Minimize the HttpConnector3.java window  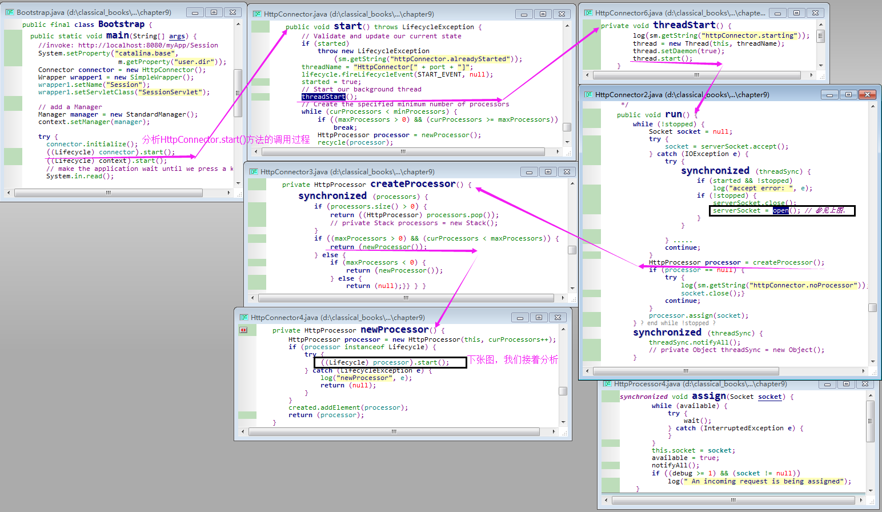click(529, 171)
